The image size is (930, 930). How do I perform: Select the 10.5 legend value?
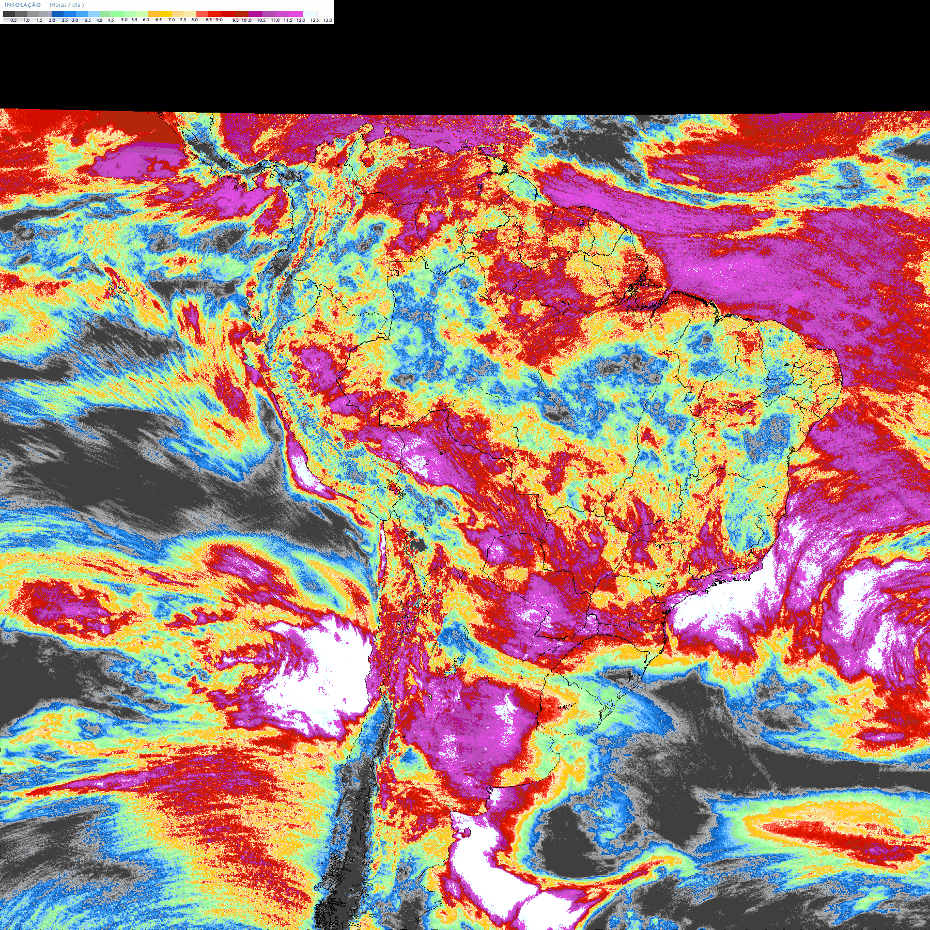coord(261,20)
